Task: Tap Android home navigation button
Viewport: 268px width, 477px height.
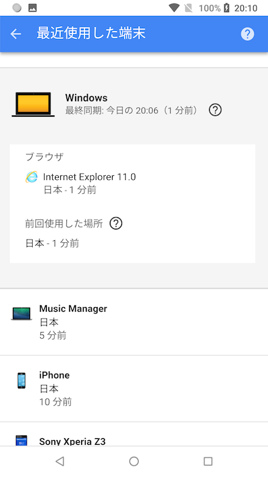Action: pyautogui.click(x=134, y=462)
